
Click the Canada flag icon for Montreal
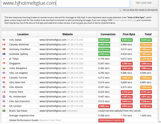(x=4, y=44)
